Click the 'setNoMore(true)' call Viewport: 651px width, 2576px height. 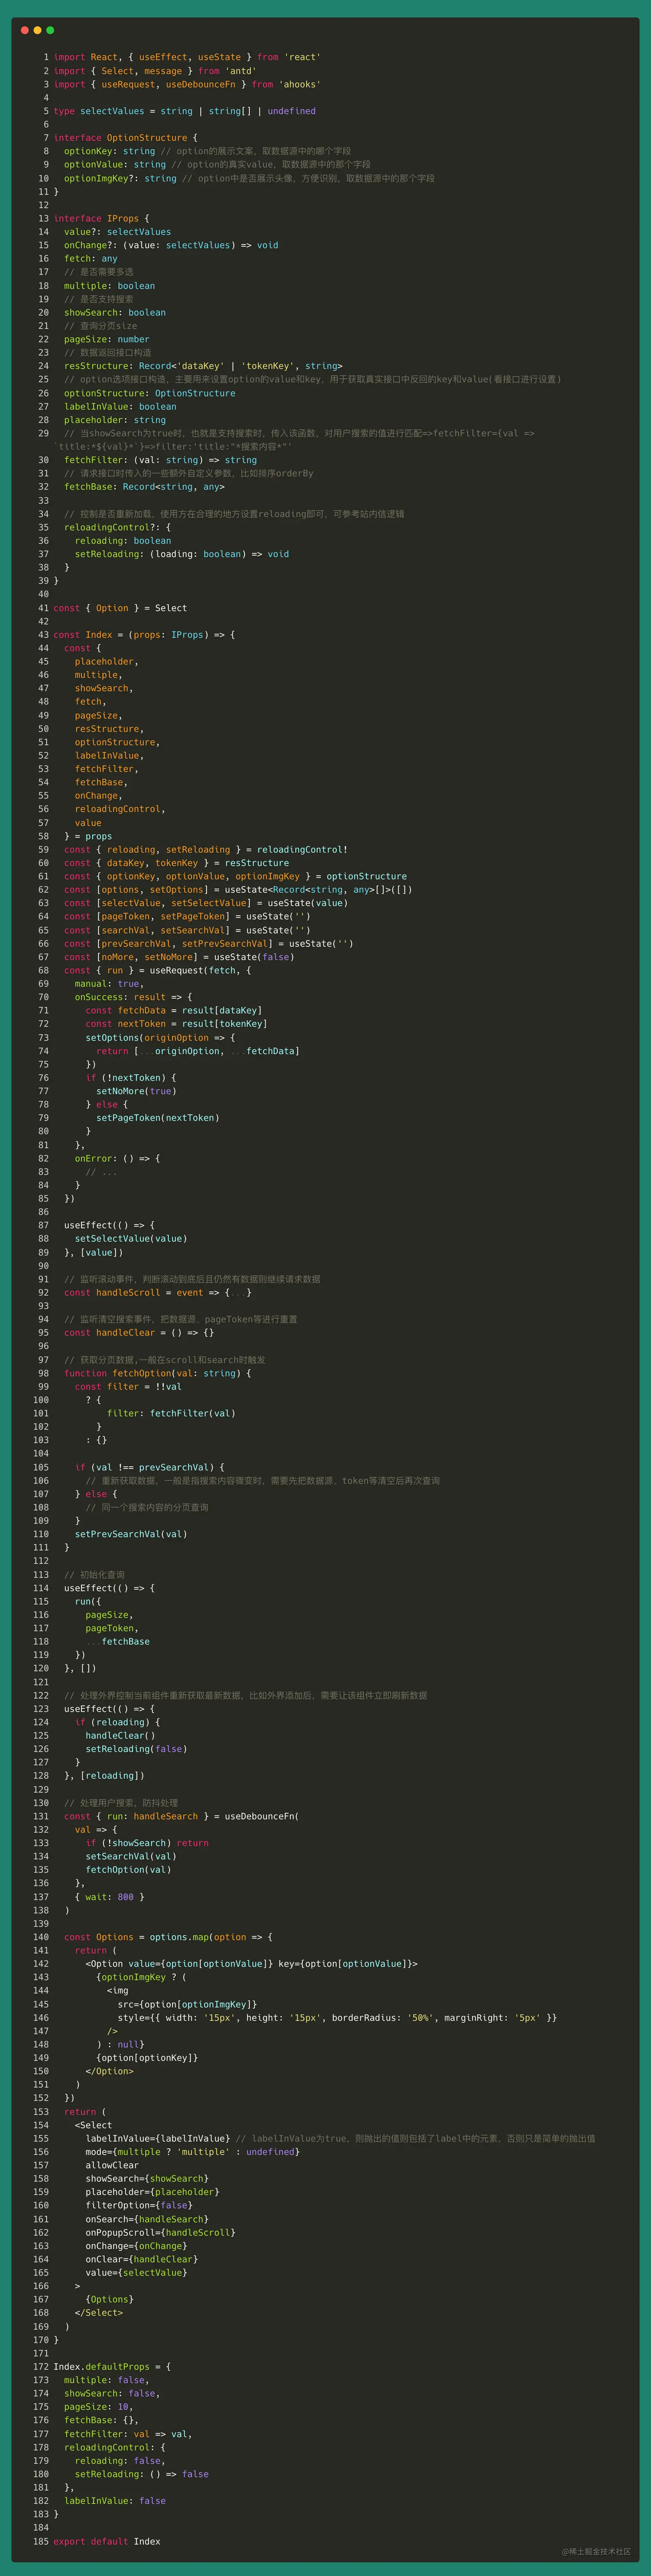tap(136, 1091)
